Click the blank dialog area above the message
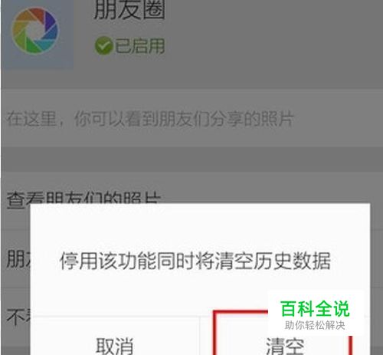383x355 pixels. click(201, 226)
